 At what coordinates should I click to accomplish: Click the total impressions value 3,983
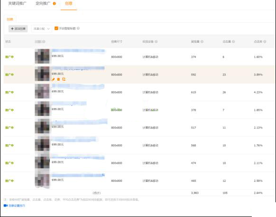[x=195, y=193]
